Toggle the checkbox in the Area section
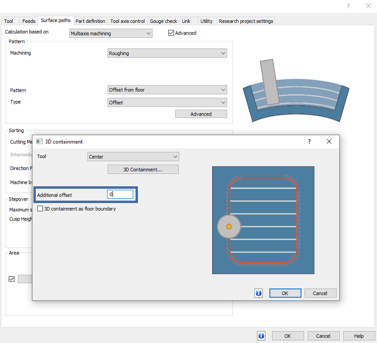This screenshot has width=377, height=343. (11, 279)
